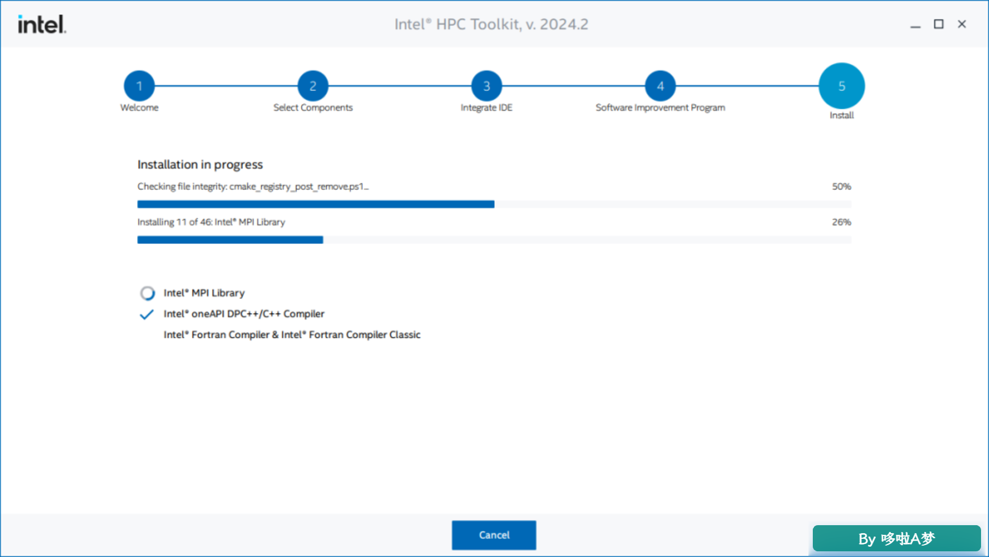Click the file integrity progress bar
Viewport: 989px width, 557px height.
coord(495,204)
